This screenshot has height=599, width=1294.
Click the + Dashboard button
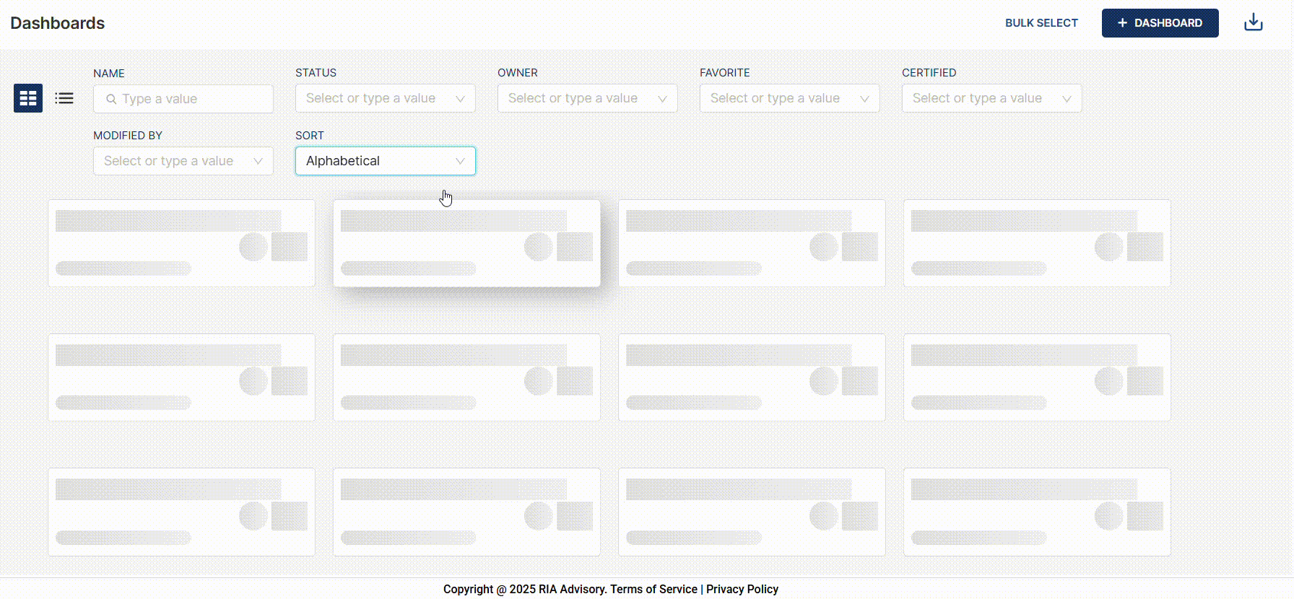click(x=1160, y=23)
